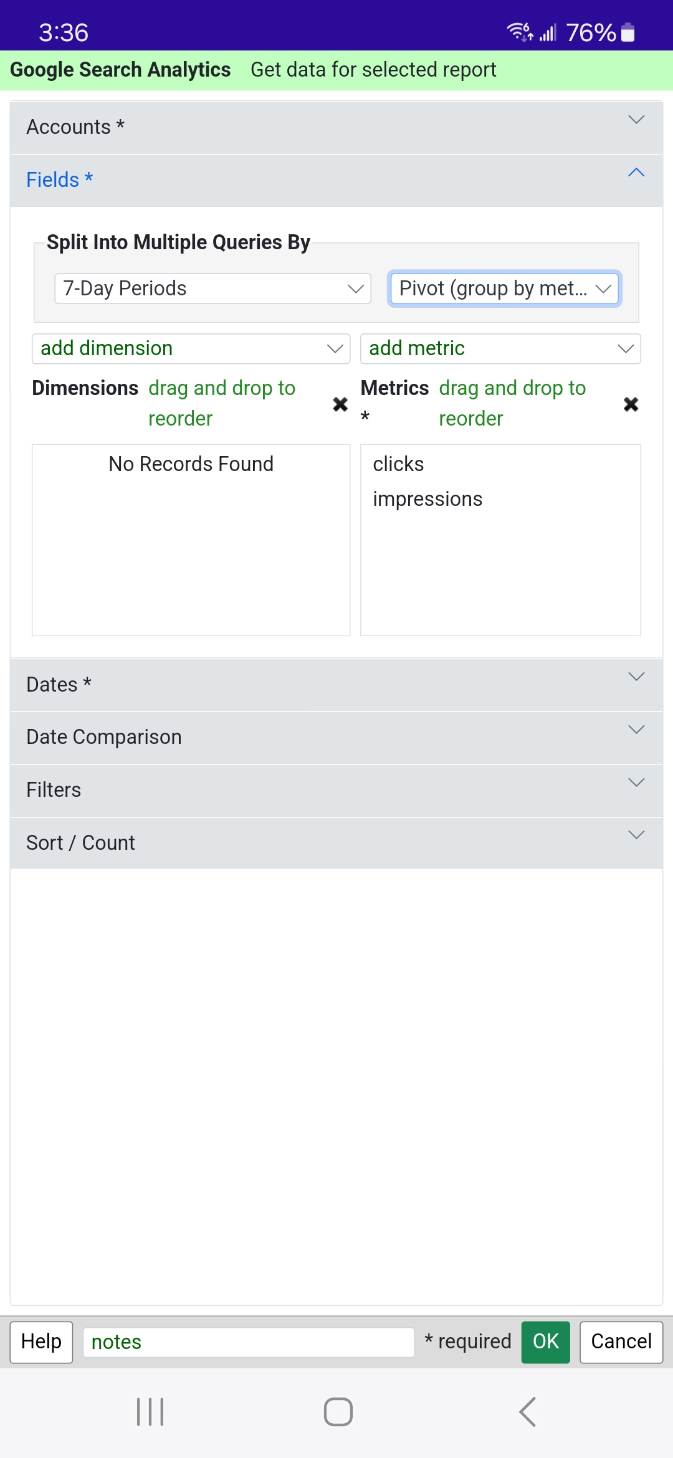Viewport: 673px width, 1458px height.
Task: Open the add metric dropdown
Action: click(x=500, y=348)
